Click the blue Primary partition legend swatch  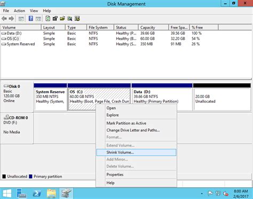coord(30,177)
